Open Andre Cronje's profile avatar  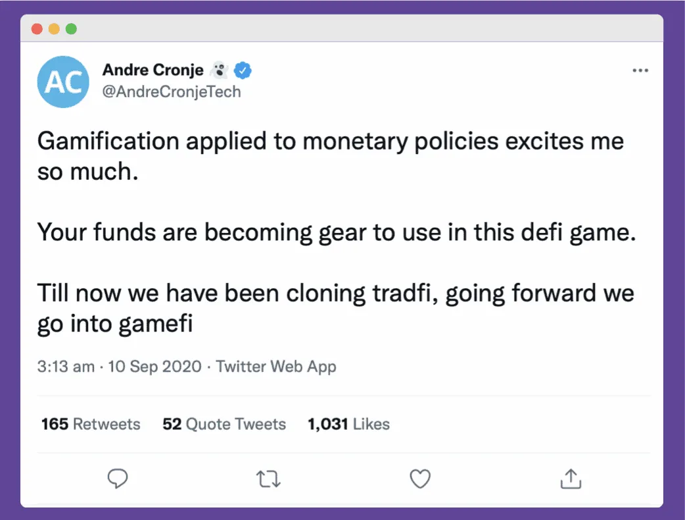(x=63, y=82)
